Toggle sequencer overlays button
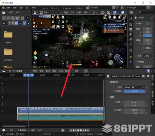This screenshot has width=155, height=136. (x=148, y=71)
